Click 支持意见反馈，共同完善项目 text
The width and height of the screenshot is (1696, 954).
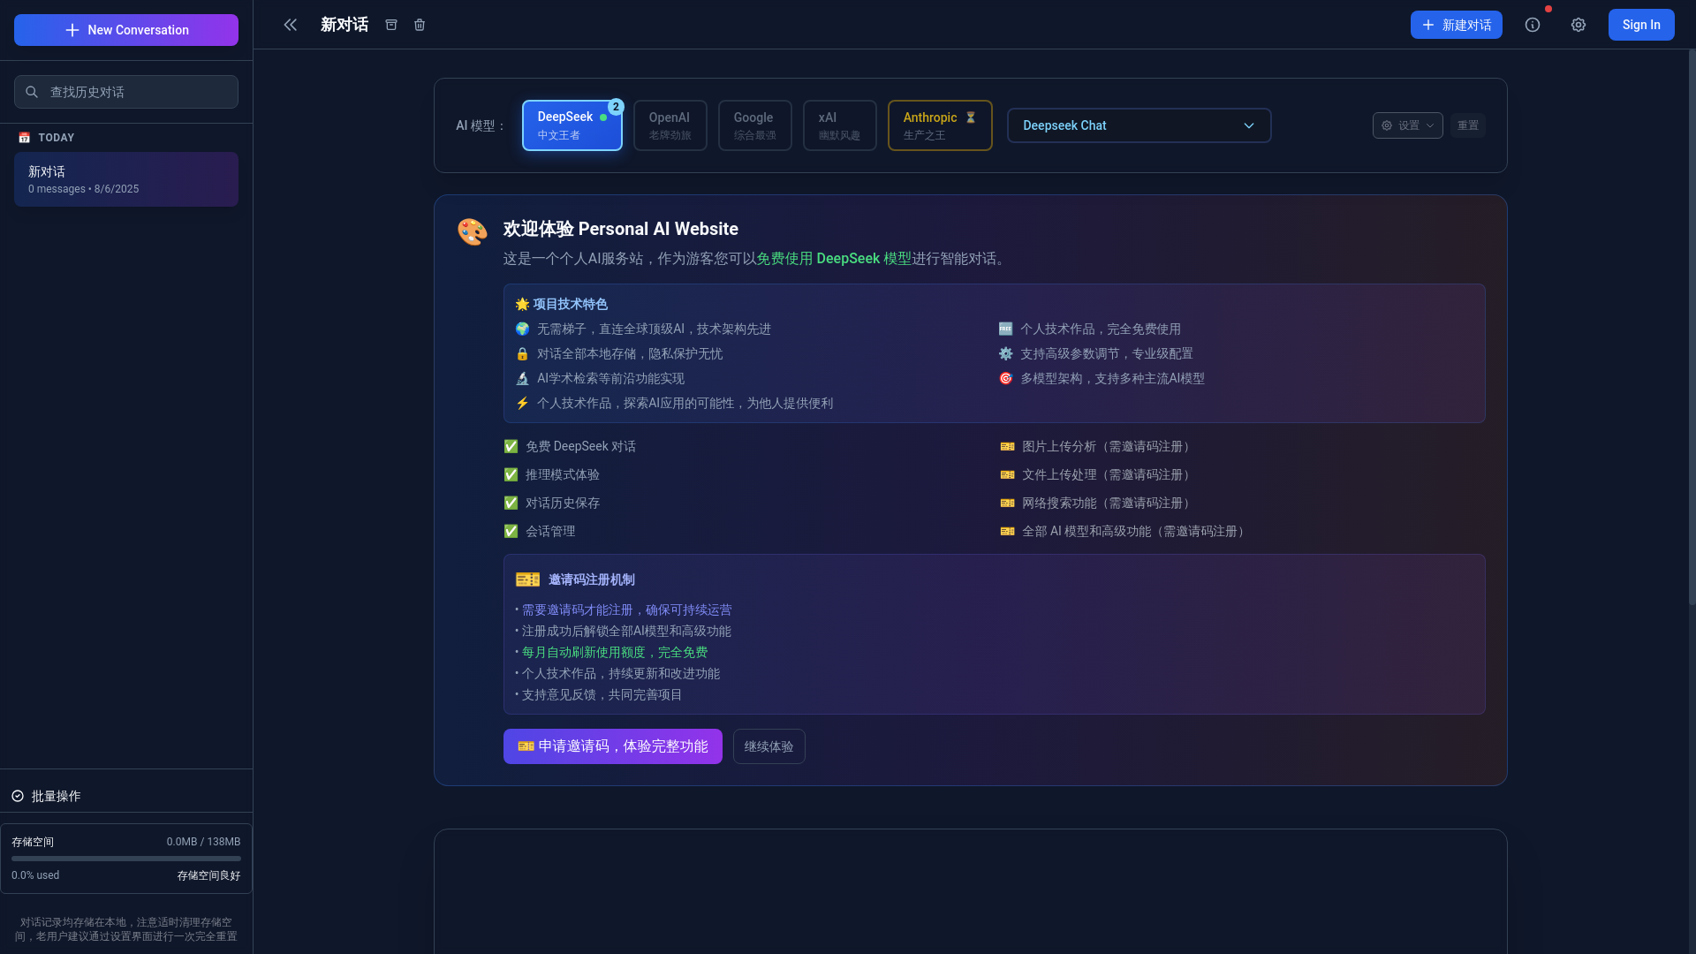(602, 694)
